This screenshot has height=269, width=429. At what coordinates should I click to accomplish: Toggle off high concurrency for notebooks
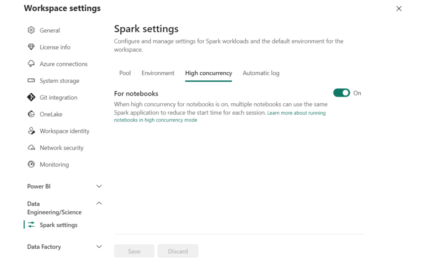point(341,92)
